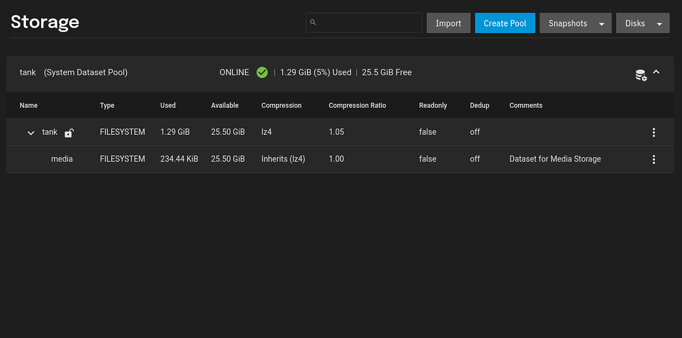Open the Snapshots dropdown menu
The image size is (682, 338).
click(x=575, y=23)
